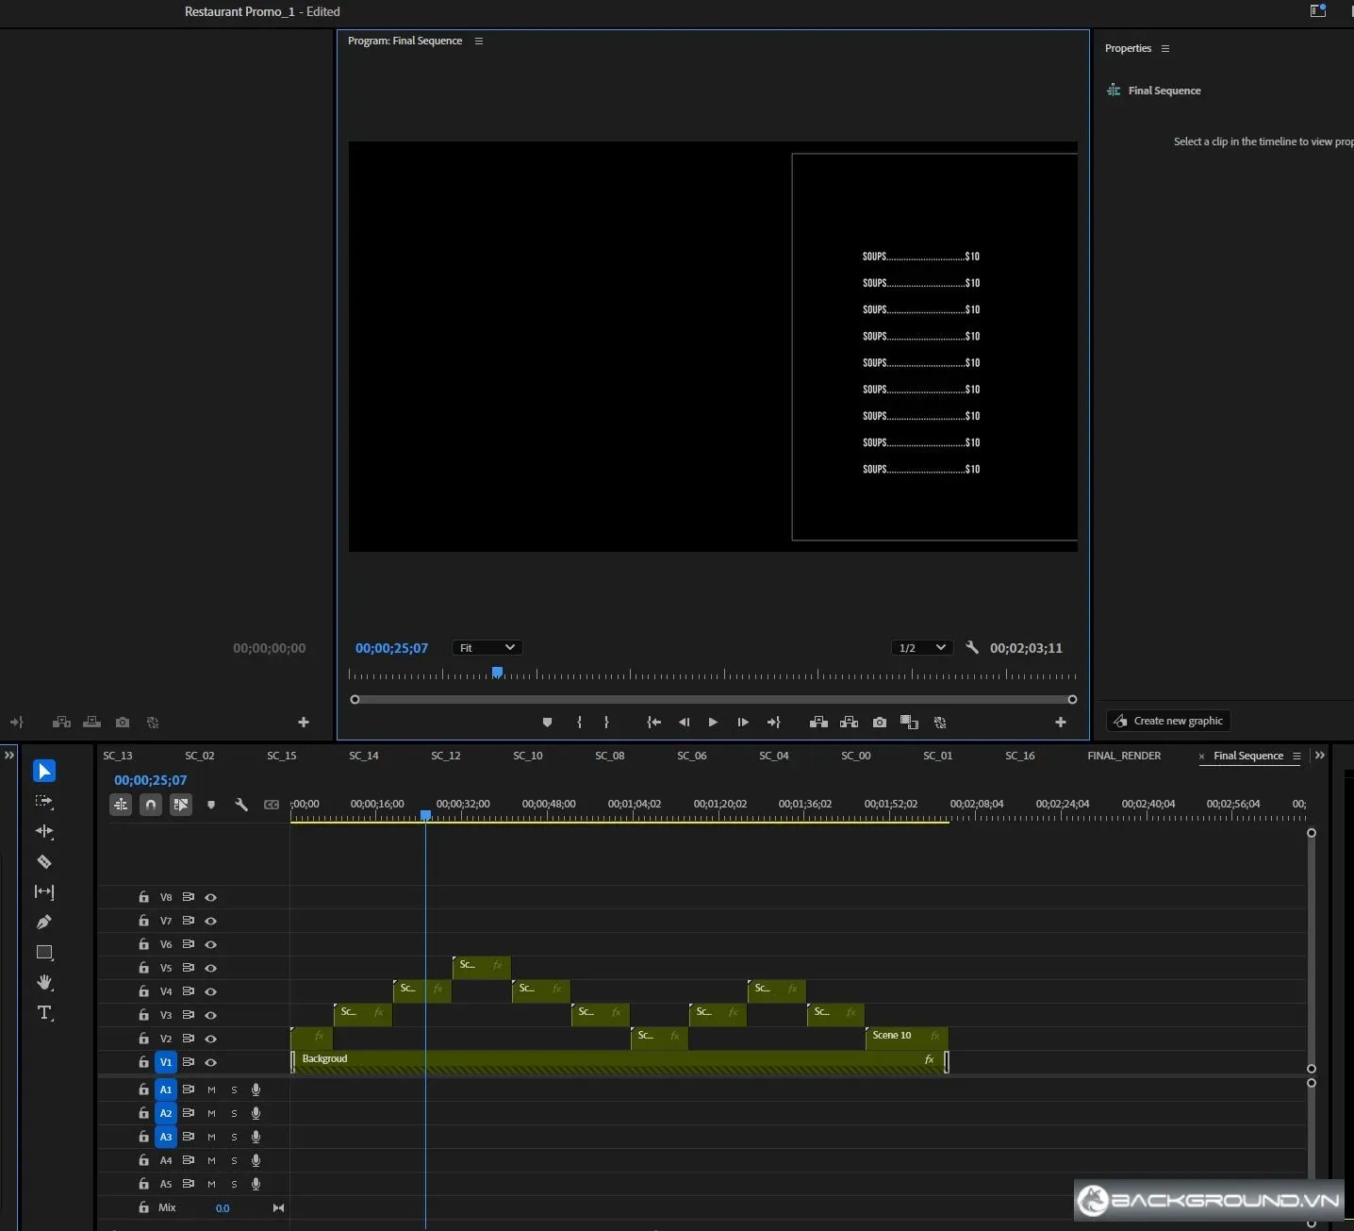
Task: Switch to SC_08 timeline tab
Action: point(610,756)
